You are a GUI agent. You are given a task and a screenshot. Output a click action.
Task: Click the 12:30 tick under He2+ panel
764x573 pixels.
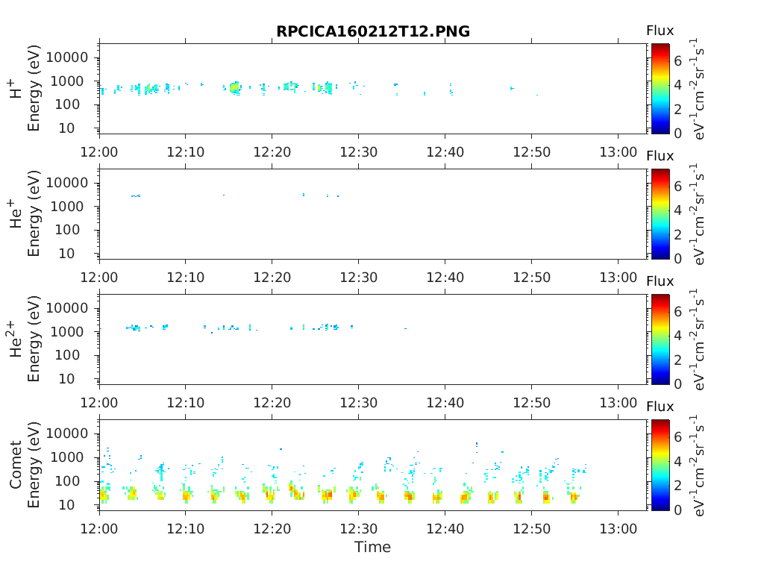[359, 403]
